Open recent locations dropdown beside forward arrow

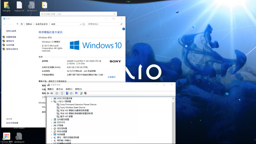coord(14,24)
